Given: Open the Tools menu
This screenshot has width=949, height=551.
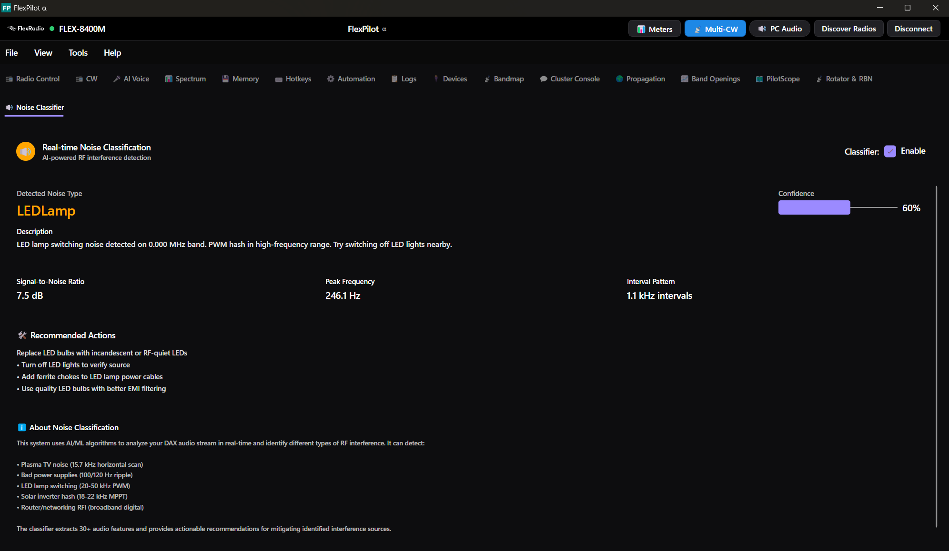Looking at the screenshot, I should pos(78,53).
